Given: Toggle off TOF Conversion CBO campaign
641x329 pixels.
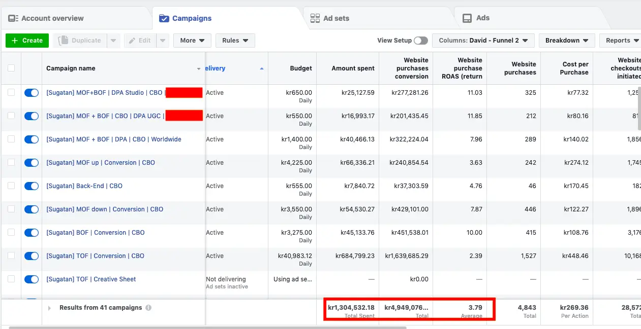Looking at the screenshot, I should click(x=32, y=256).
